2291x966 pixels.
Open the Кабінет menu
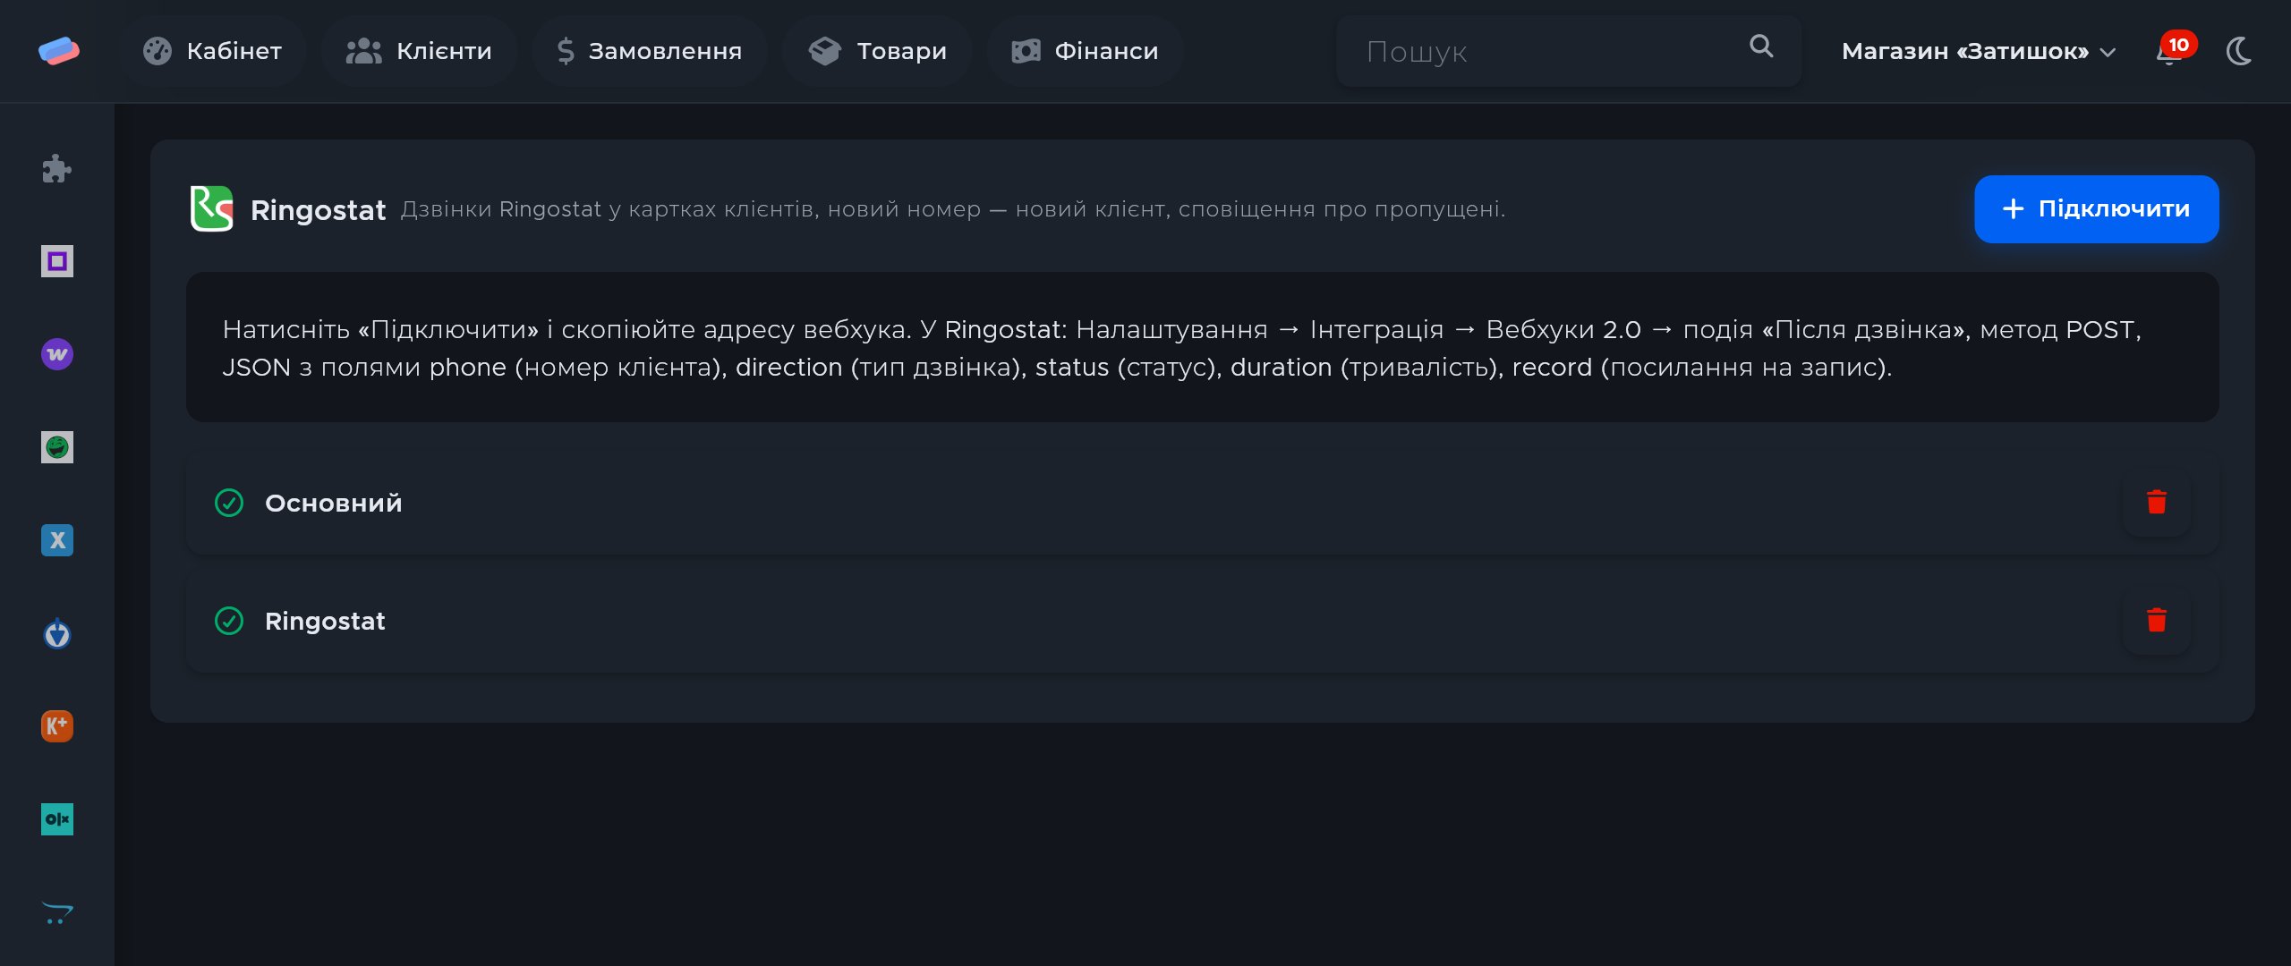[213, 51]
